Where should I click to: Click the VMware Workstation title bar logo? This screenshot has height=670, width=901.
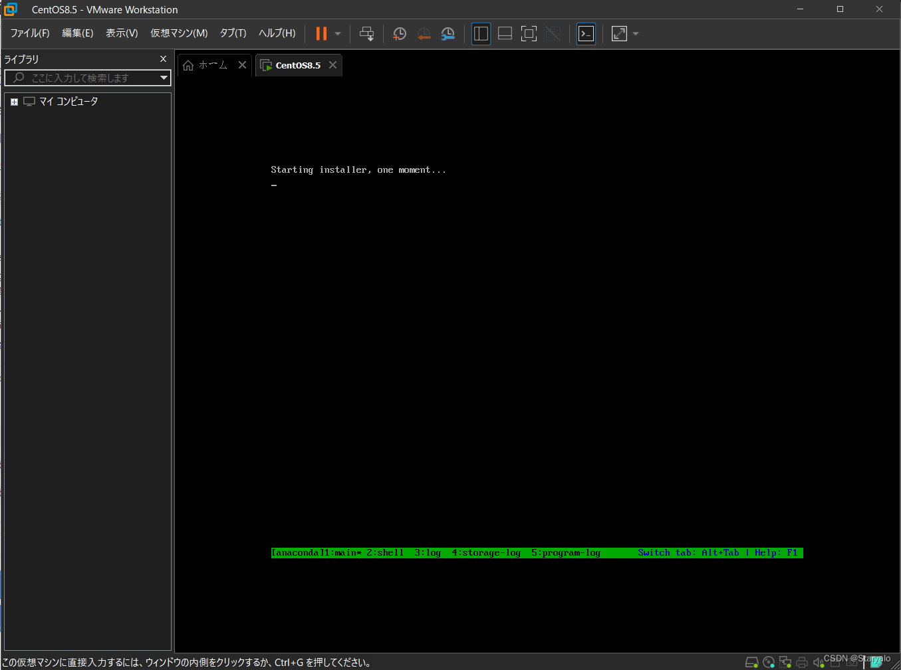coord(10,9)
